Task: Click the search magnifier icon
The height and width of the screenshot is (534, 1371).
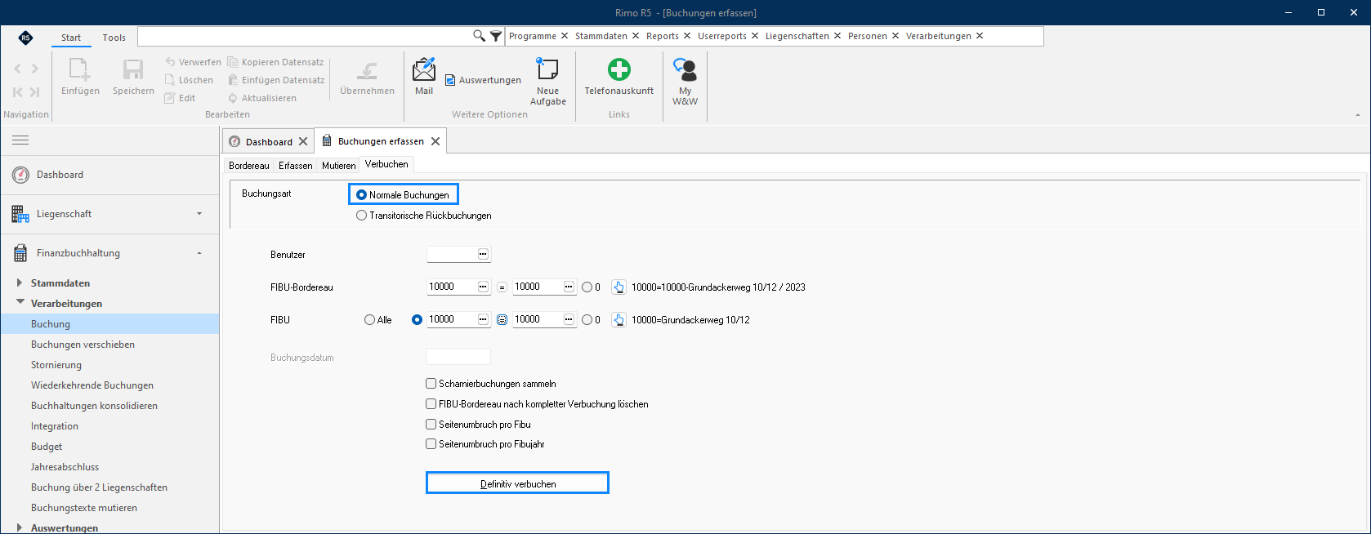Action: point(480,36)
